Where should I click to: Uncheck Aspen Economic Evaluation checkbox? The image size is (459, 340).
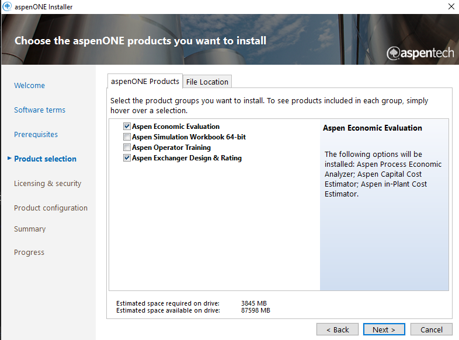coord(127,127)
